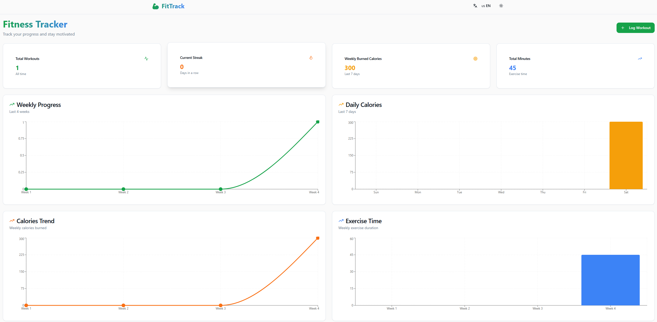The width and height of the screenshot is (657, 322).
Task: Click the trending-up icon on Total Minutes card
Action: [x=640, y=59]
